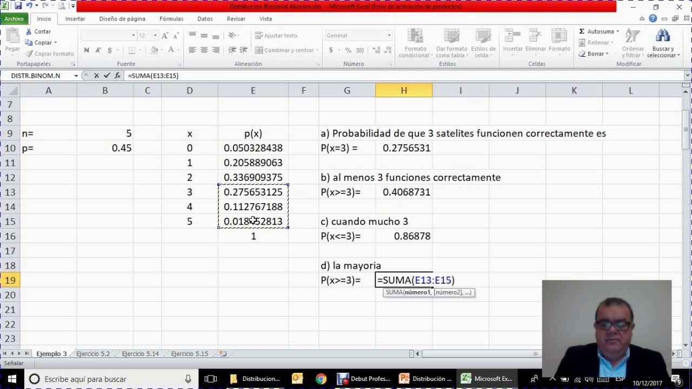Viewport: 692px width, 389px height.
Task: Open sheet tab Ejercicio 5.2
Action: (93, 354)
